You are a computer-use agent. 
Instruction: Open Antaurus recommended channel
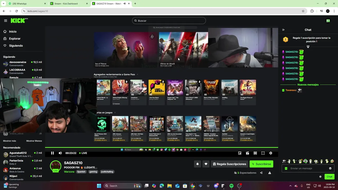[x=22, y=170]
